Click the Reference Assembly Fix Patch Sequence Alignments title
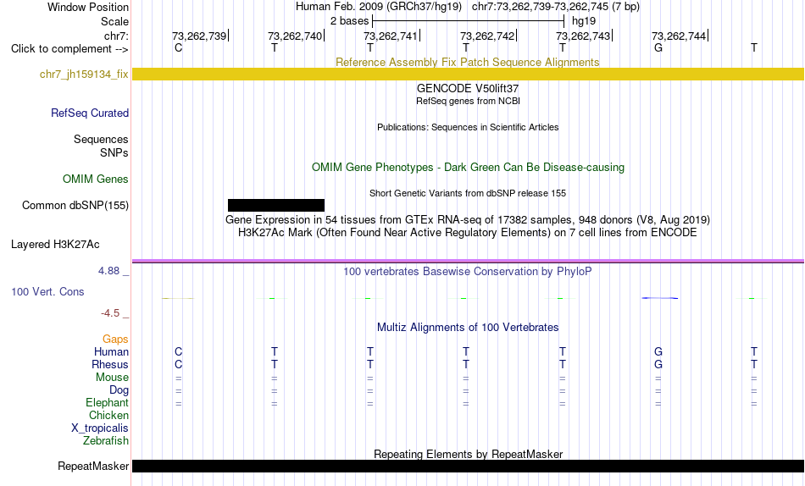The height and width of the screenshot is (486, 805). point(467,62)
